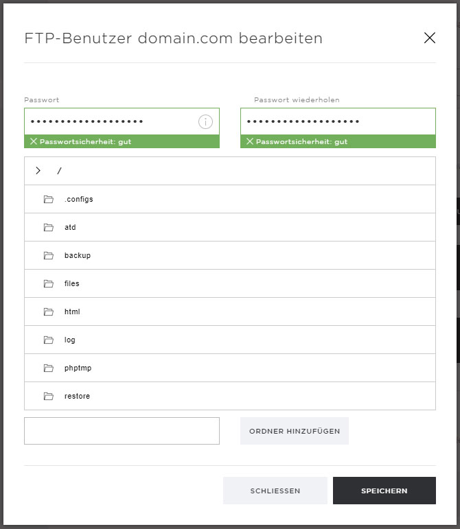
Task: Dismiss strength X icon under Passwort wiederholen
Action: [x=250, y=141]
